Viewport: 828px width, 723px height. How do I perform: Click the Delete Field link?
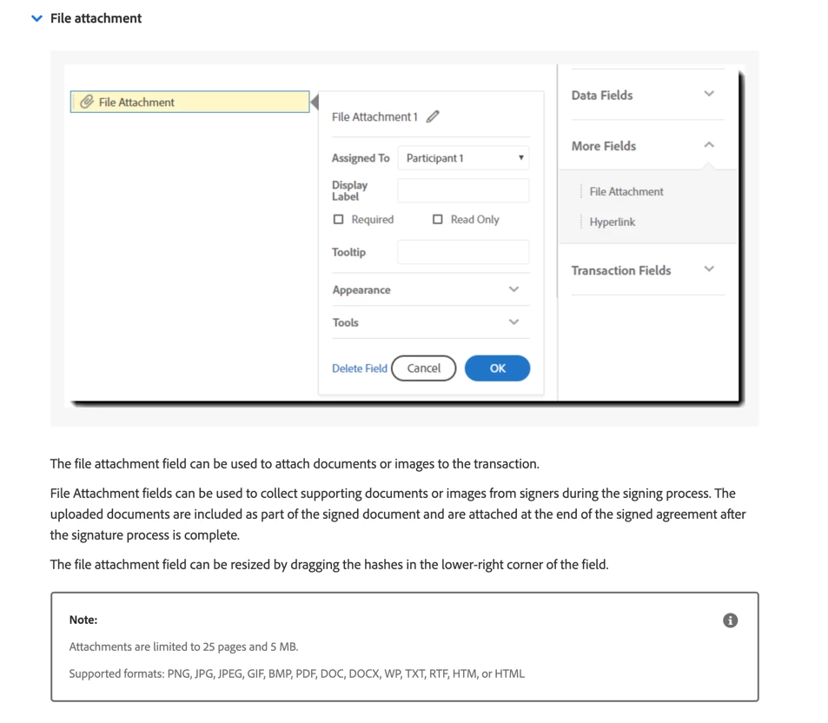[360, 368]
